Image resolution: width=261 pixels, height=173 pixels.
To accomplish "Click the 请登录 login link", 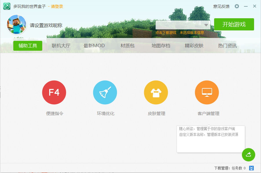I will [57, 6].
